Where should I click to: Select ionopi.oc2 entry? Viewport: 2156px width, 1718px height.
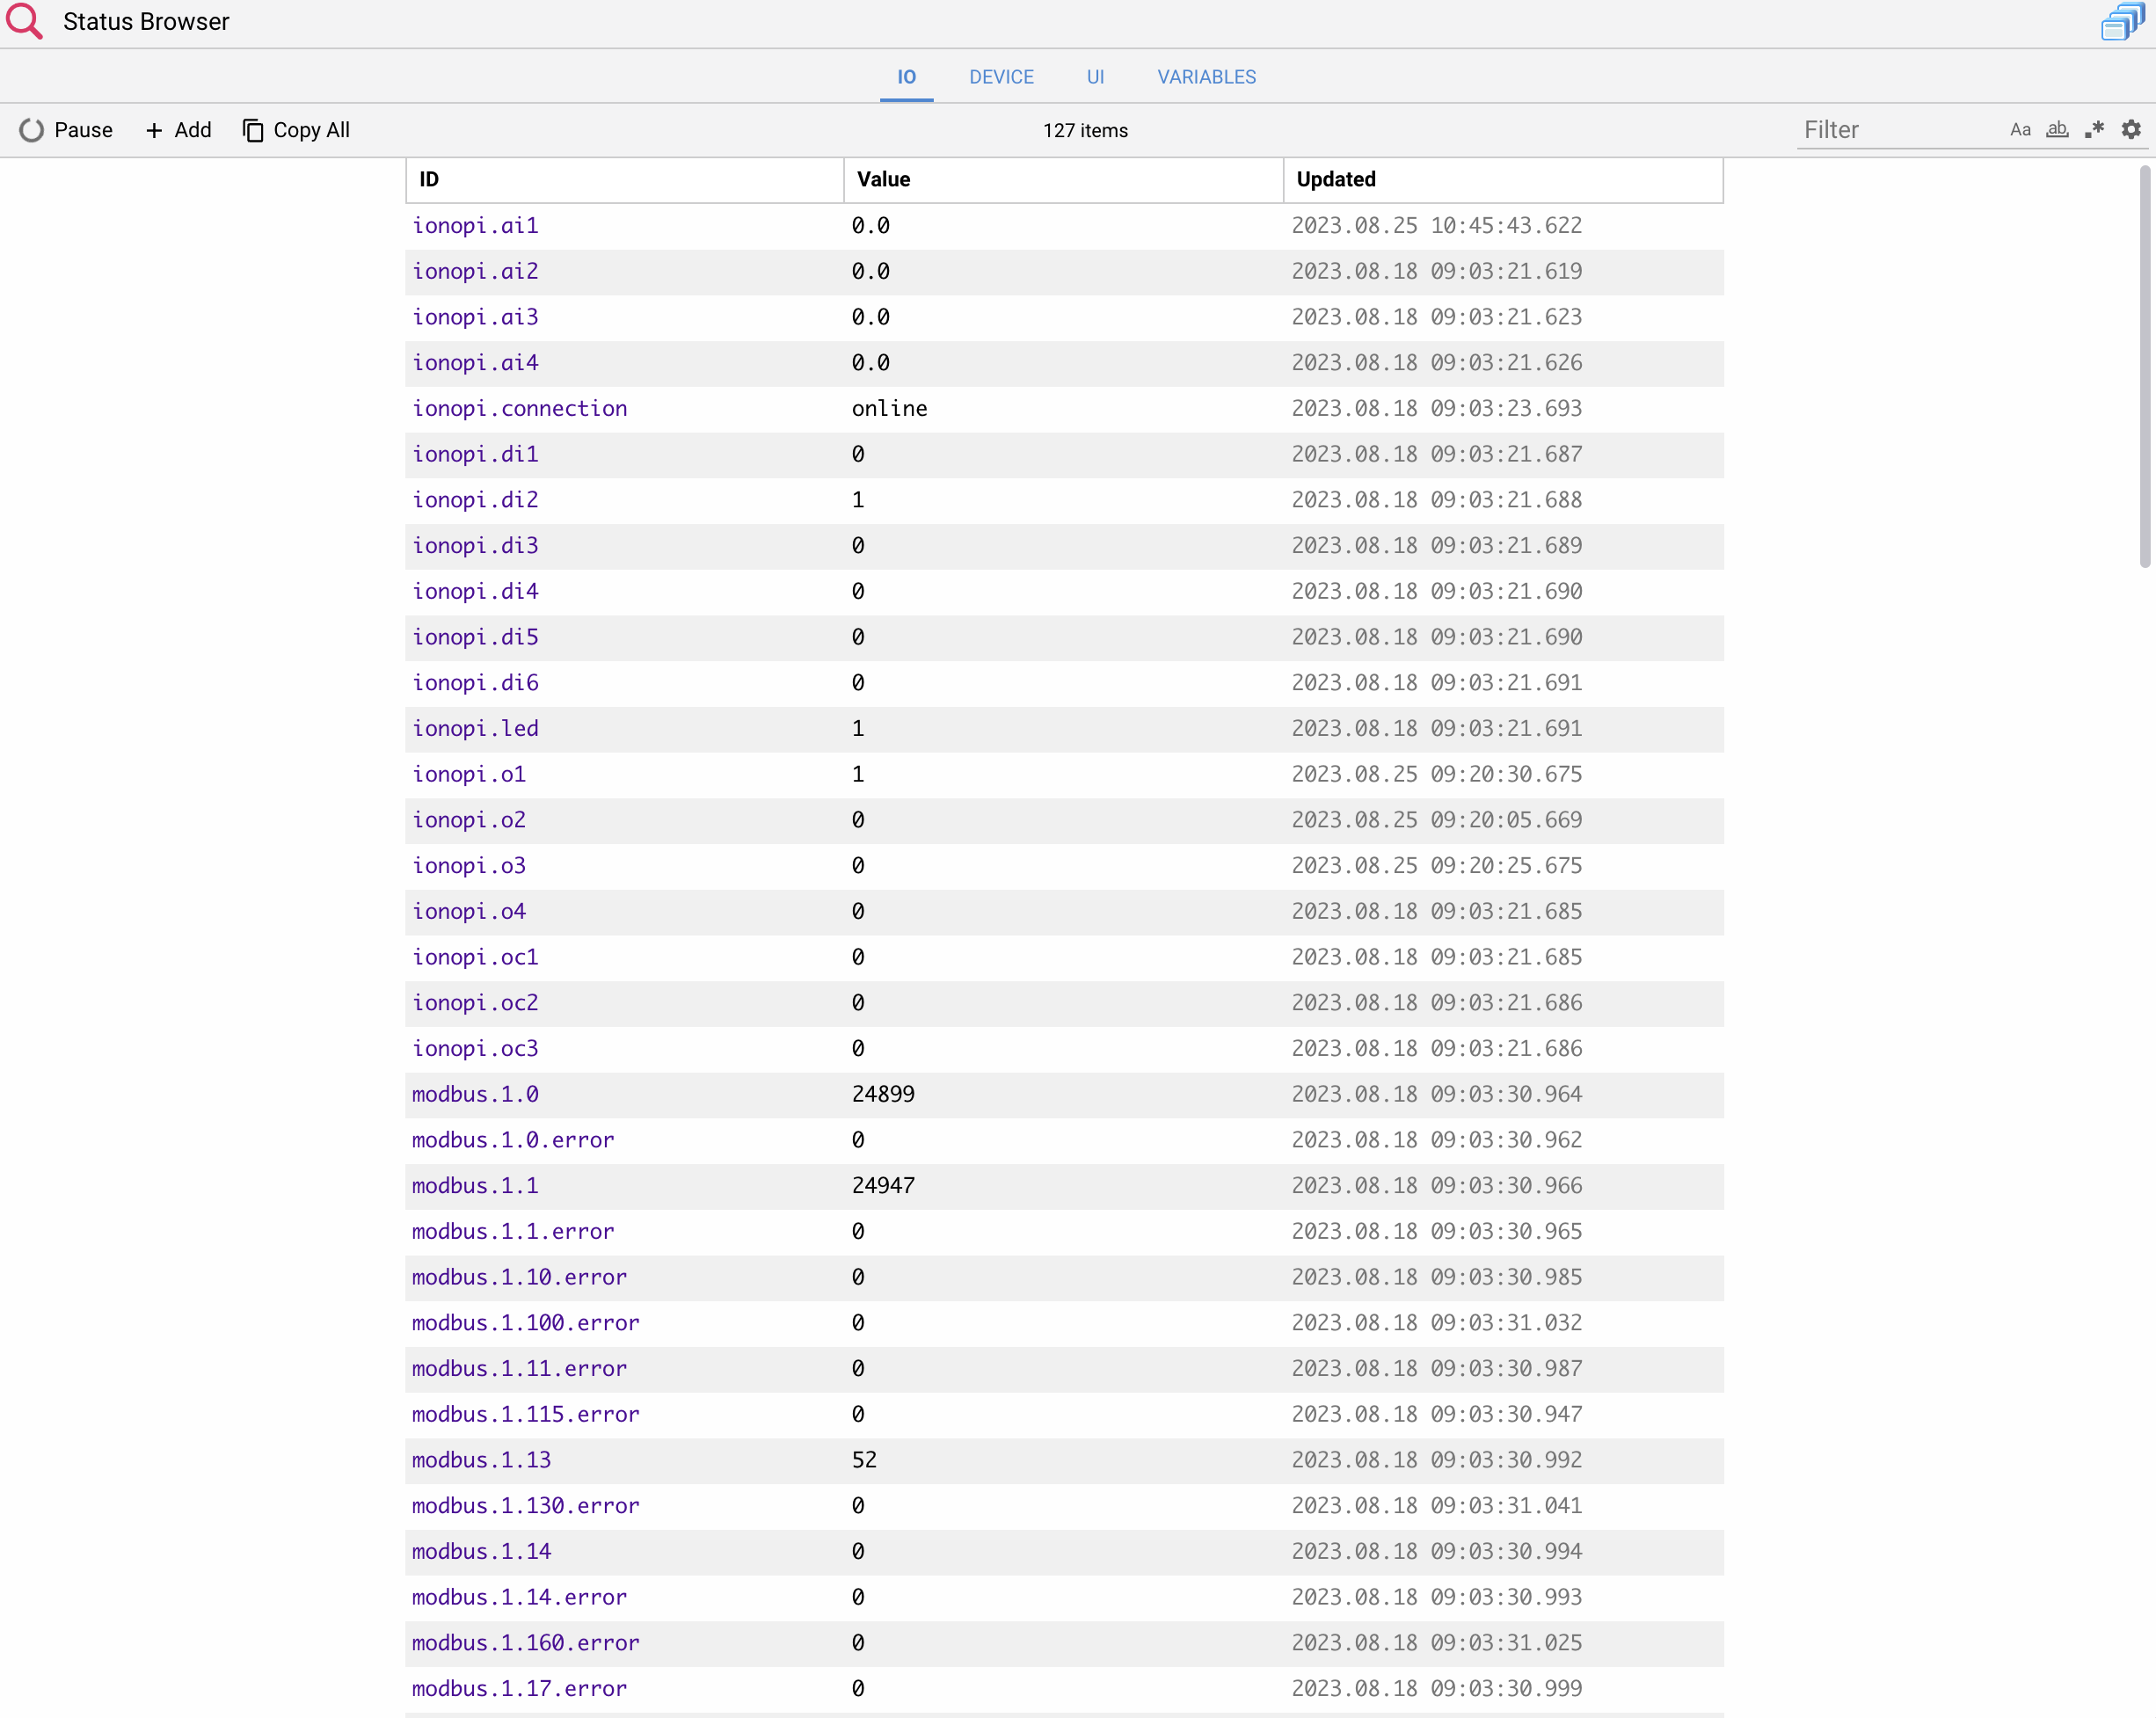pyautogui.click(x=475, y=1003)
